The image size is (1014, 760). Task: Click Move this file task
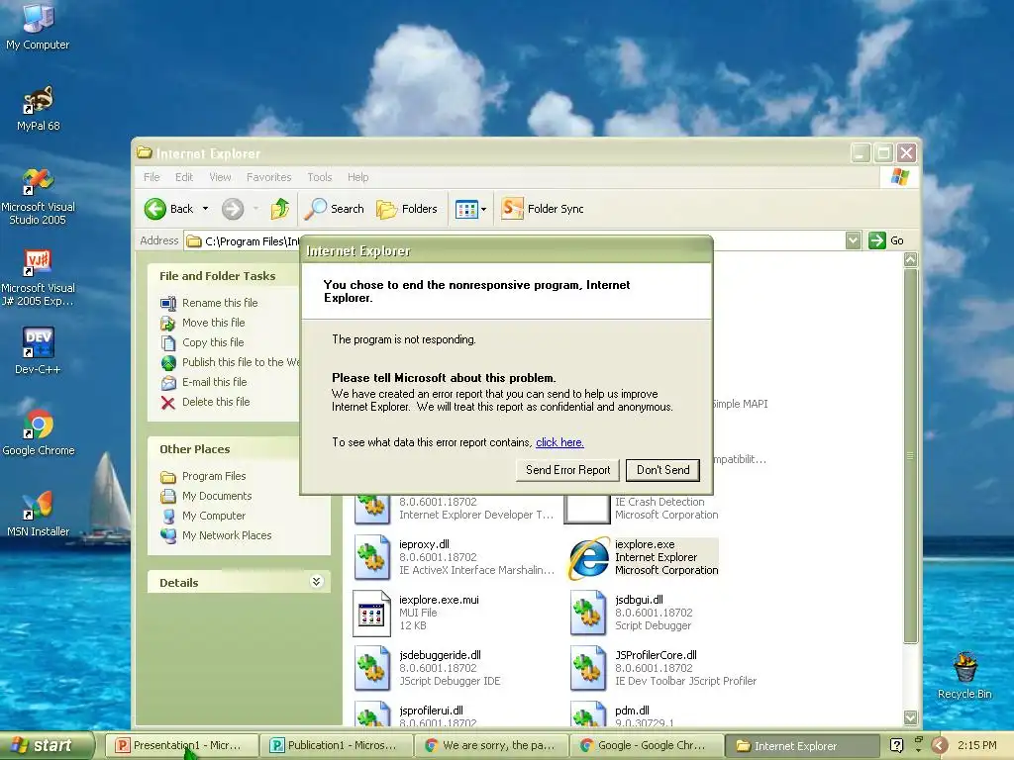(214, 323)
